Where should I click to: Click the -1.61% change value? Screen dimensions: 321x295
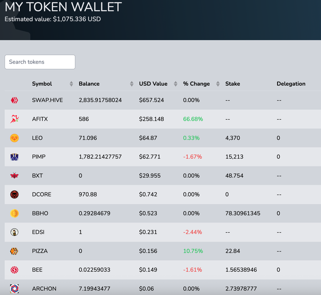[192, 270]
